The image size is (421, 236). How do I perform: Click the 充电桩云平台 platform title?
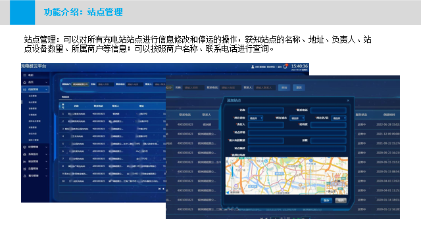pyautogui.click(x=34, y=66)
